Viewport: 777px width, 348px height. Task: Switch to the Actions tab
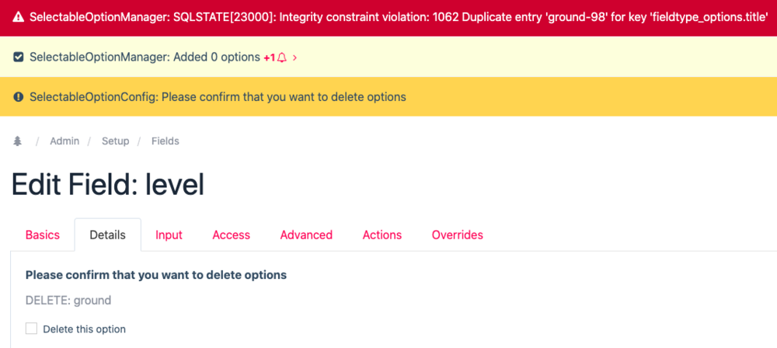coord(382,235)
